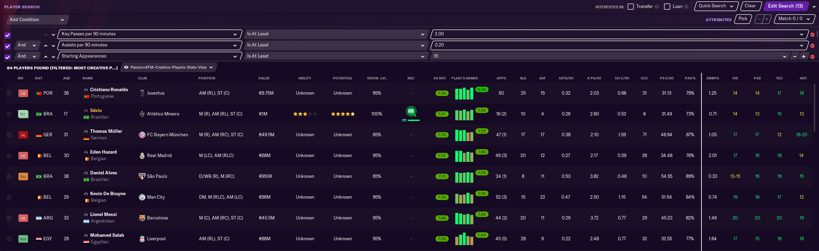The height and width of the screenshot is (251, 819).
Task: Tick the Transfer interest checkbox
Action: pos(631,7)
